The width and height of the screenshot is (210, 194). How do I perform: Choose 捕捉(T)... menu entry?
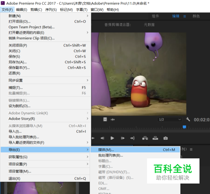(45, 88)
